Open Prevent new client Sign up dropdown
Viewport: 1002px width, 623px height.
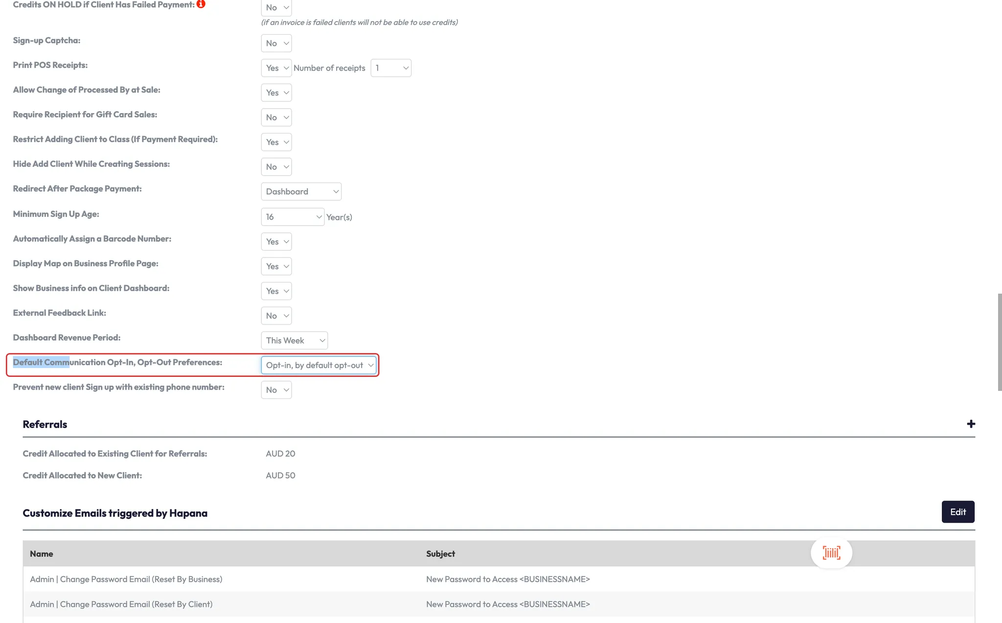tap(276, 390)
